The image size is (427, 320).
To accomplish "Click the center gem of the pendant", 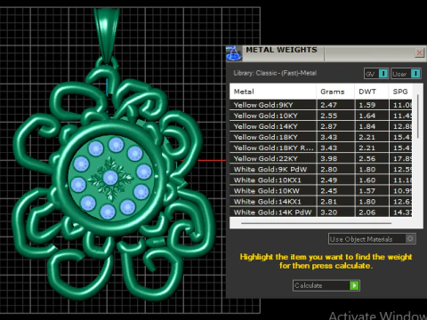I will [110, 178].
